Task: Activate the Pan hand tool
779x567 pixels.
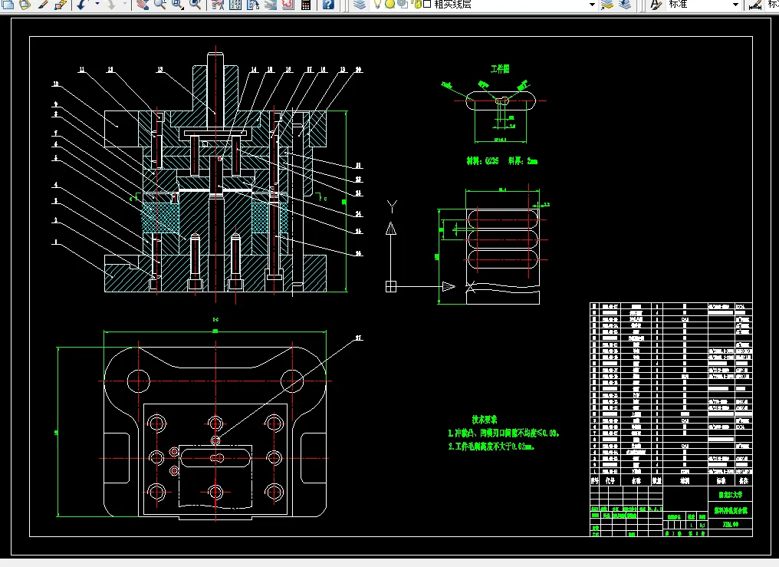Action: (142, 4)
